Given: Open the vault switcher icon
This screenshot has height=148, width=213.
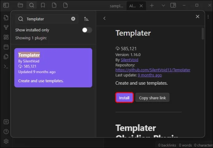Looking at the screenshot, I should tap(6, 122).
